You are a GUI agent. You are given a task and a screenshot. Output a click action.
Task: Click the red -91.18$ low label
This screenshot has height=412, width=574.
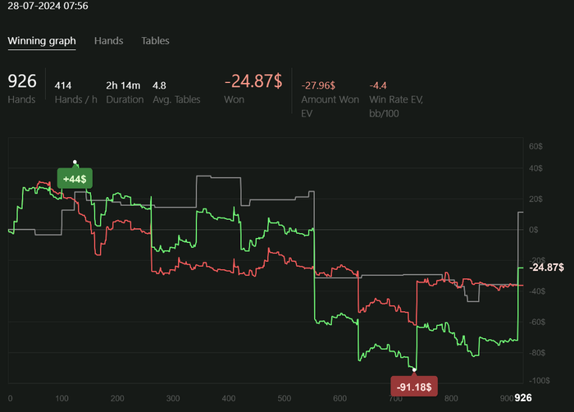[414, 385]
